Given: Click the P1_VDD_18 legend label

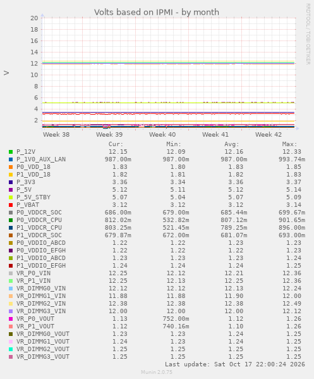Looking at the screenshot, I should [x=33, y=175].
